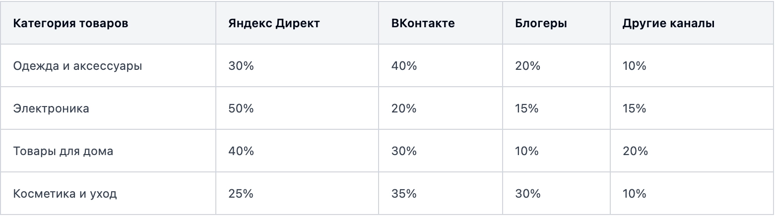Click ВКонтакте 40% cell for Одежда
Screen dimensions: 775x216
click(x=404, y=66)
